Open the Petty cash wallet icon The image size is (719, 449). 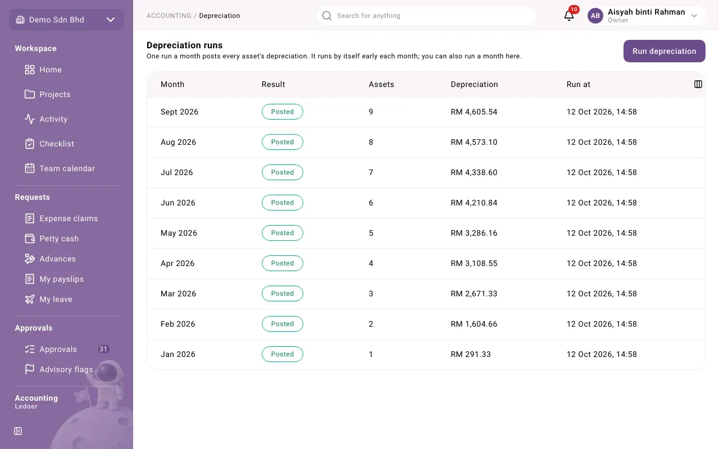[30, 239]
